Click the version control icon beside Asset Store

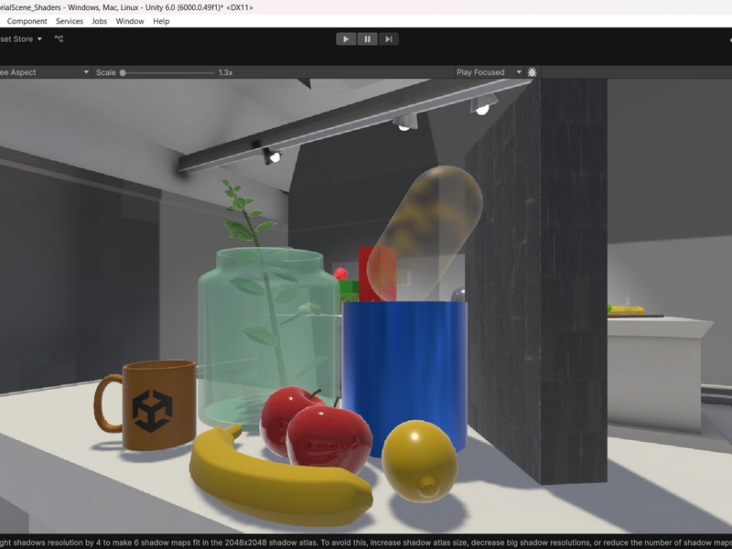click(x=59, y=38)
